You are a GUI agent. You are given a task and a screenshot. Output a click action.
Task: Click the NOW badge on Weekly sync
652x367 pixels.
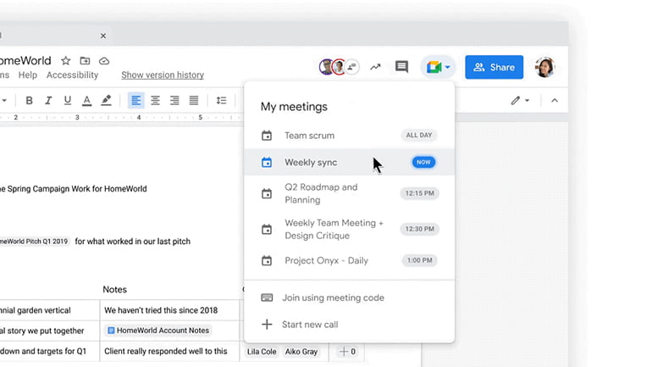[423, 162]
